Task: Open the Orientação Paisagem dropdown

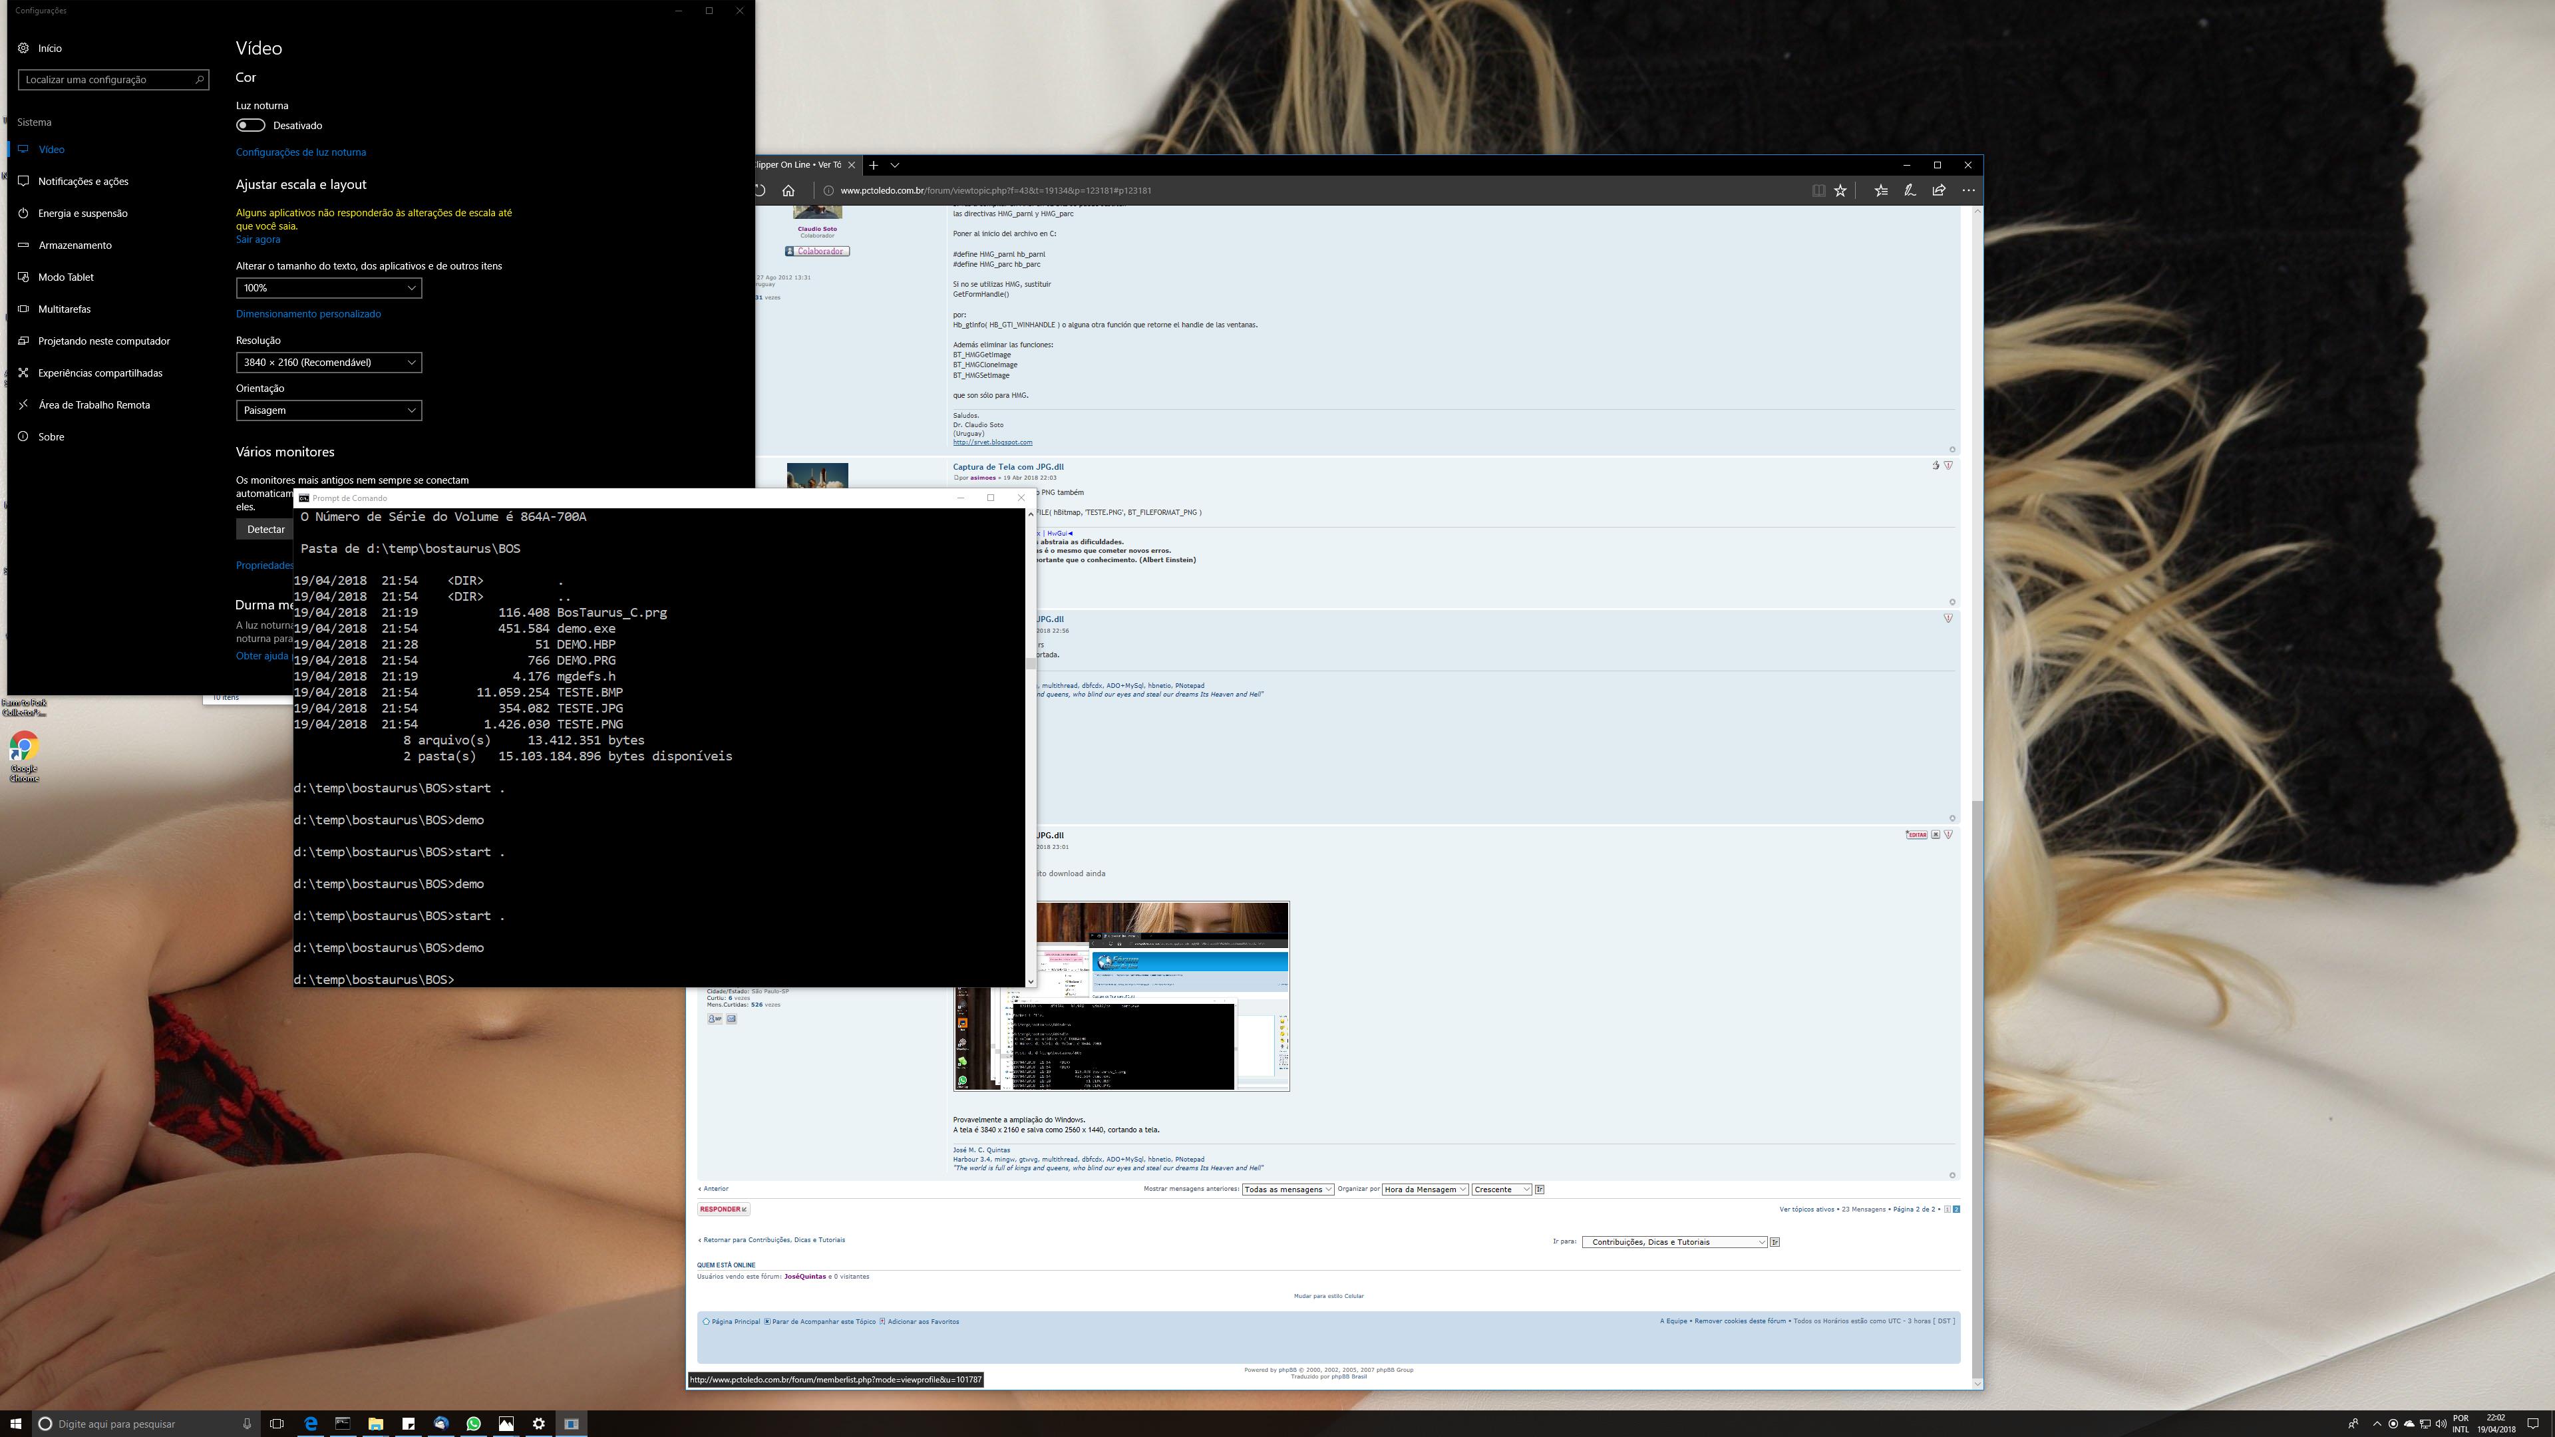Action: click(328, 410)
